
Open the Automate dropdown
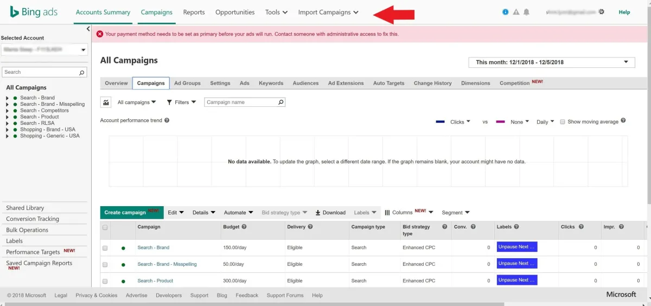[239, 213]
